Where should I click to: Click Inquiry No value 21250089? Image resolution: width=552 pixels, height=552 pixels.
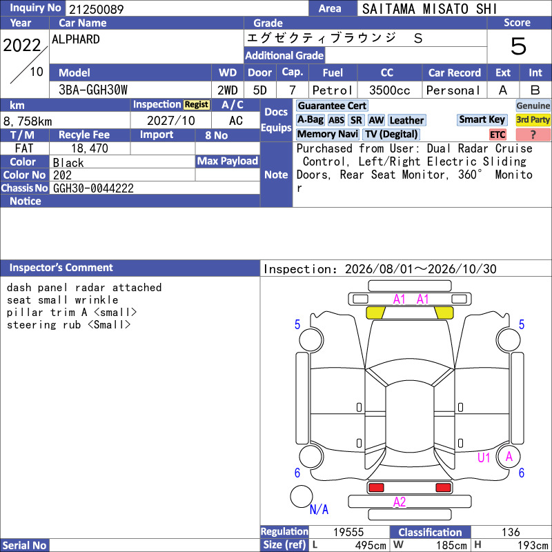point(96,9)
